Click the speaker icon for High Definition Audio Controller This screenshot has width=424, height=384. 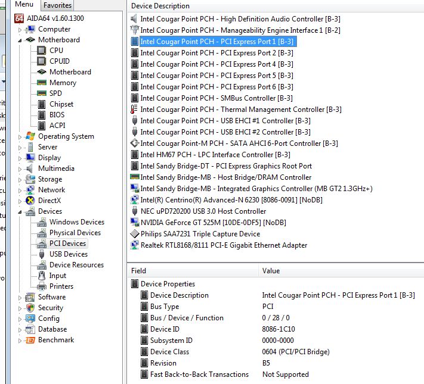coord(134,19)
